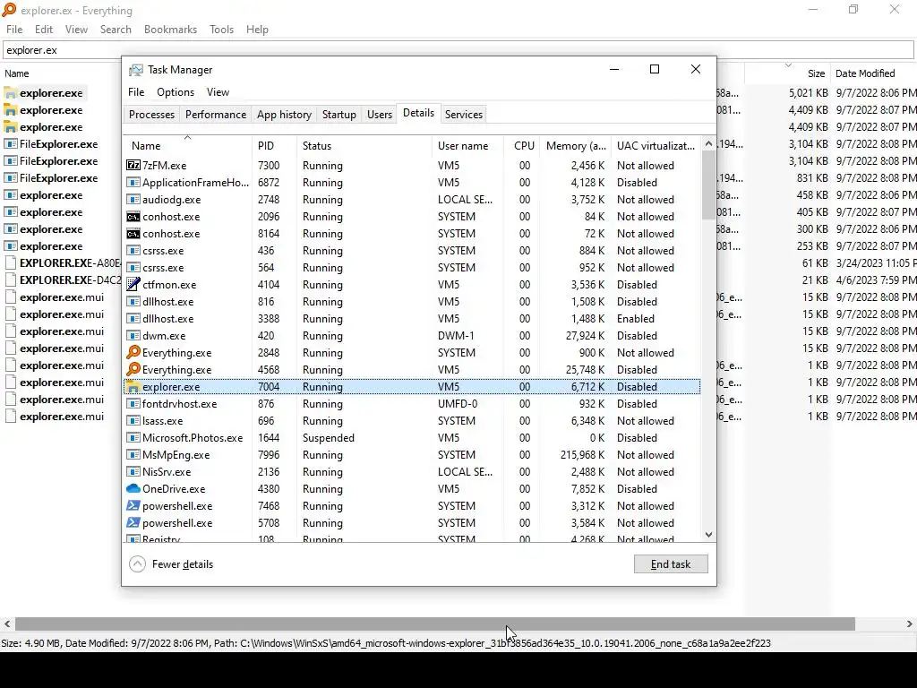
Task: Sort by the Memory column header
Action: 576,146
